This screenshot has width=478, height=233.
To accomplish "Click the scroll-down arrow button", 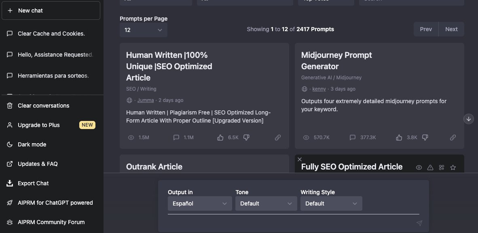I will (x=469, y=119).
